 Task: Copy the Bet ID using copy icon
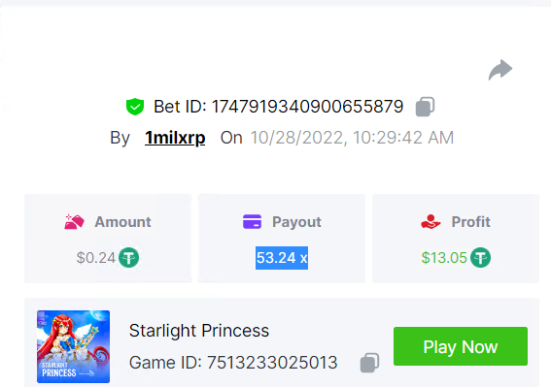425,107
